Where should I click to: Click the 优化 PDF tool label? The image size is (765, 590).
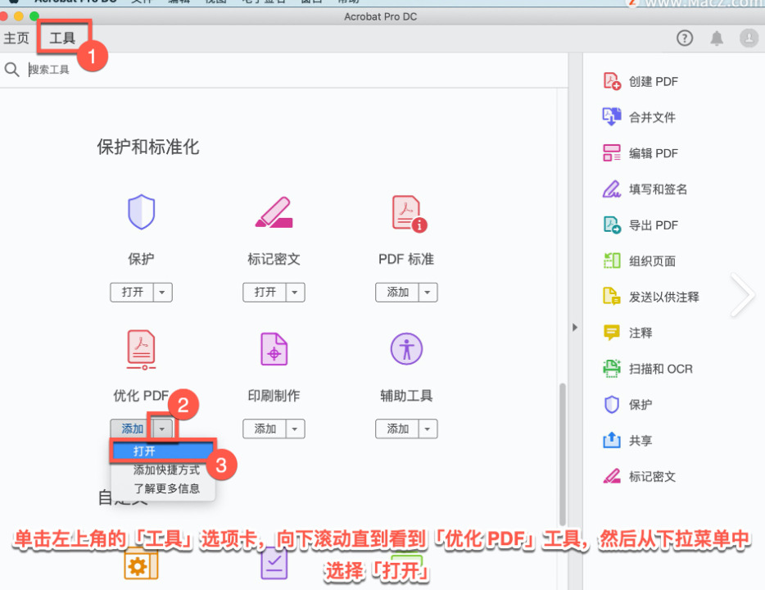[141, 395]
